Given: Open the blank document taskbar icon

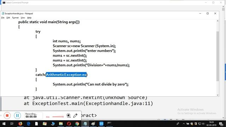Looking at the screenshot, I should click(x=36, y=124).
